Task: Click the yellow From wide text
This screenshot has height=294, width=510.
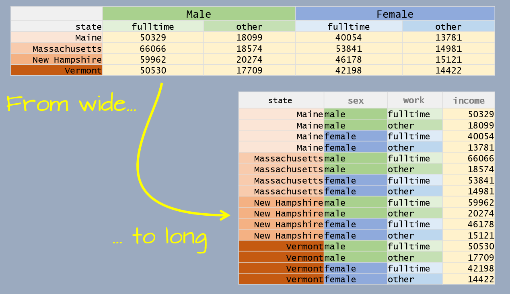Action: [72, 104]
